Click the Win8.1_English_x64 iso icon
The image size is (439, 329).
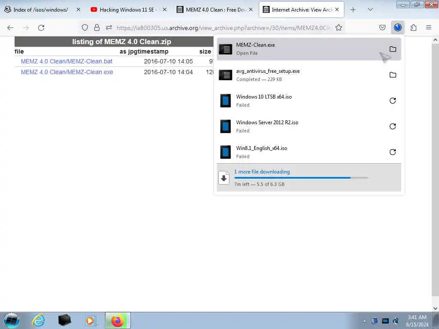point(226,152)
